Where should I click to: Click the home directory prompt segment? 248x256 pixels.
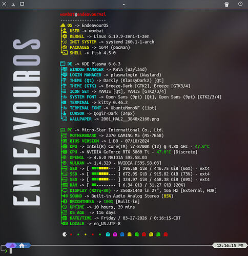24,246
